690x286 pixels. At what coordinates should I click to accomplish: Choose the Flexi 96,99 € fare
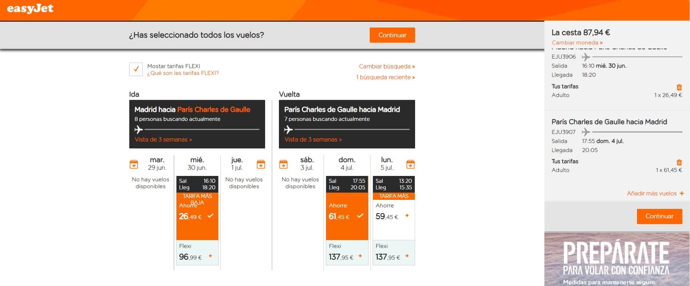pos(197,253)
